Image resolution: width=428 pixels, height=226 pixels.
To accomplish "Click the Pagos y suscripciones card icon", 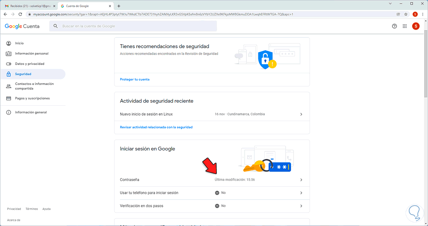I will 9,98.
